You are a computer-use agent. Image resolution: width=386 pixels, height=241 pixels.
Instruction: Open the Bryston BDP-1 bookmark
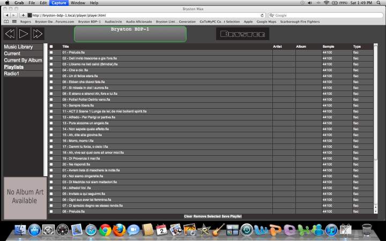(x=90, y=21)
